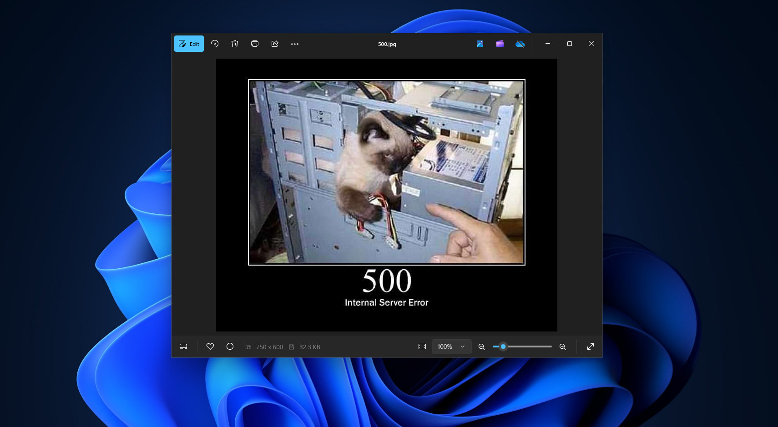Launch Microsoft Designer from the title bar icon
778x427 pixels.
click(480, 44)
